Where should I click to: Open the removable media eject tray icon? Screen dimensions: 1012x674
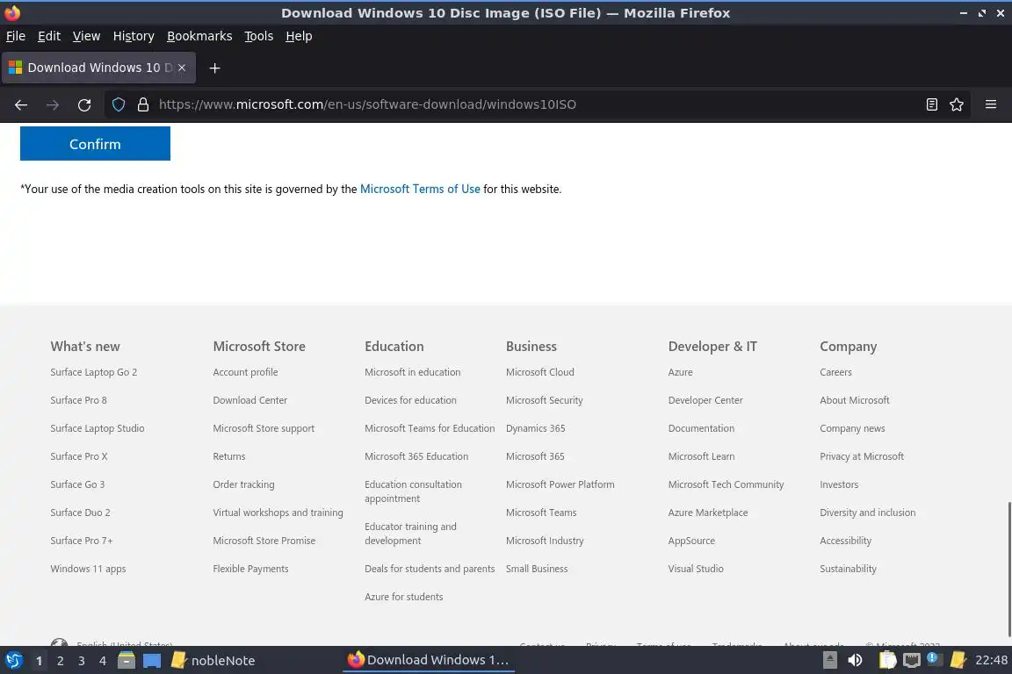coord(830,660)
